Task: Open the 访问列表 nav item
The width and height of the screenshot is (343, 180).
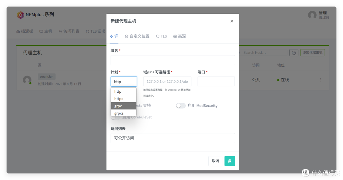Action: (69, 31)
